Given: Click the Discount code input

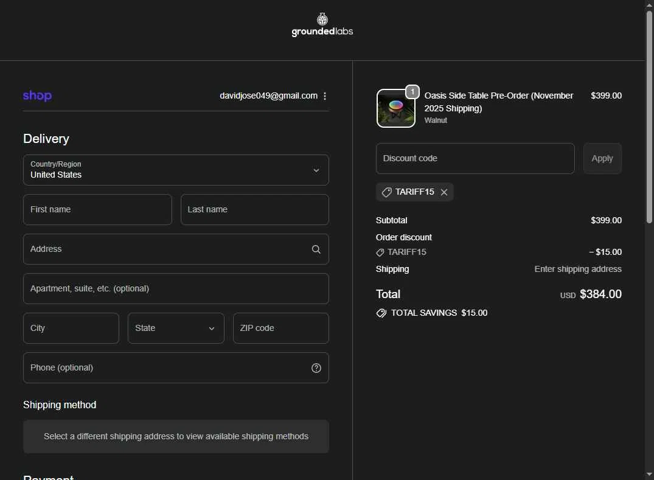Looking at the screenshot, I should point(475,158).
